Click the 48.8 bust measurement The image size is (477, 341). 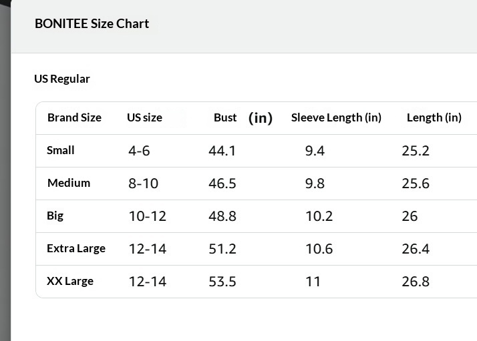click(222, 216)
